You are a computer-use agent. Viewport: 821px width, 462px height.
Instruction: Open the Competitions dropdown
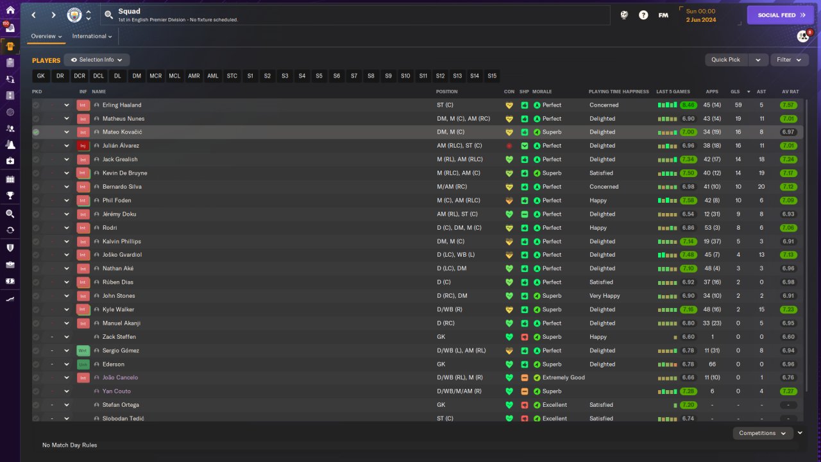[763, 433]
